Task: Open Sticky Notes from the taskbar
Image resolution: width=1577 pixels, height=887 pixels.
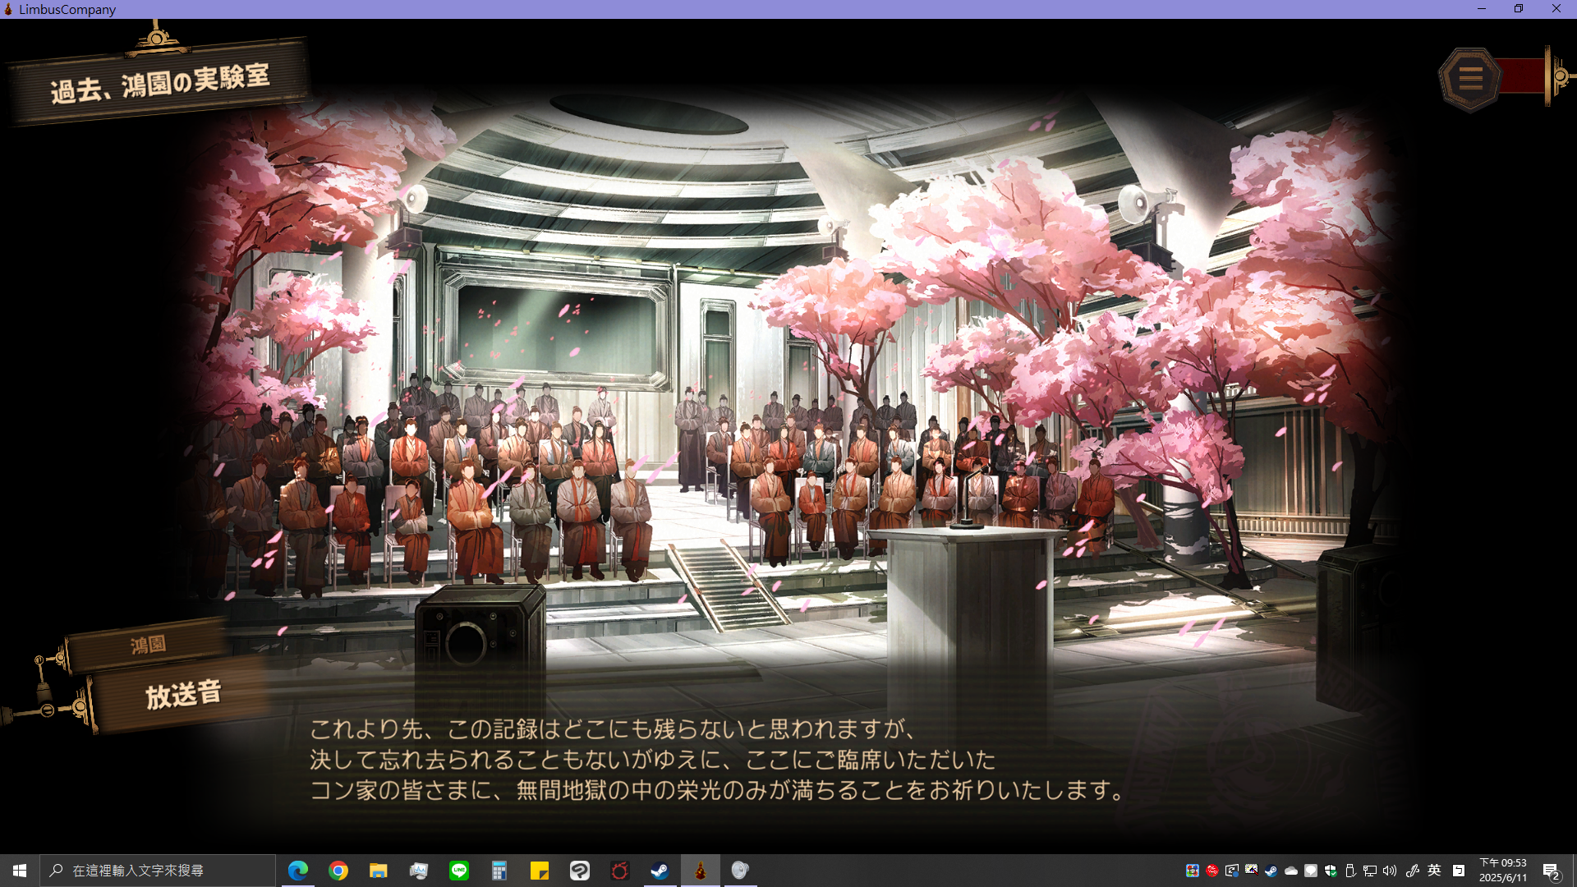Action: click(x=540, y=871)
